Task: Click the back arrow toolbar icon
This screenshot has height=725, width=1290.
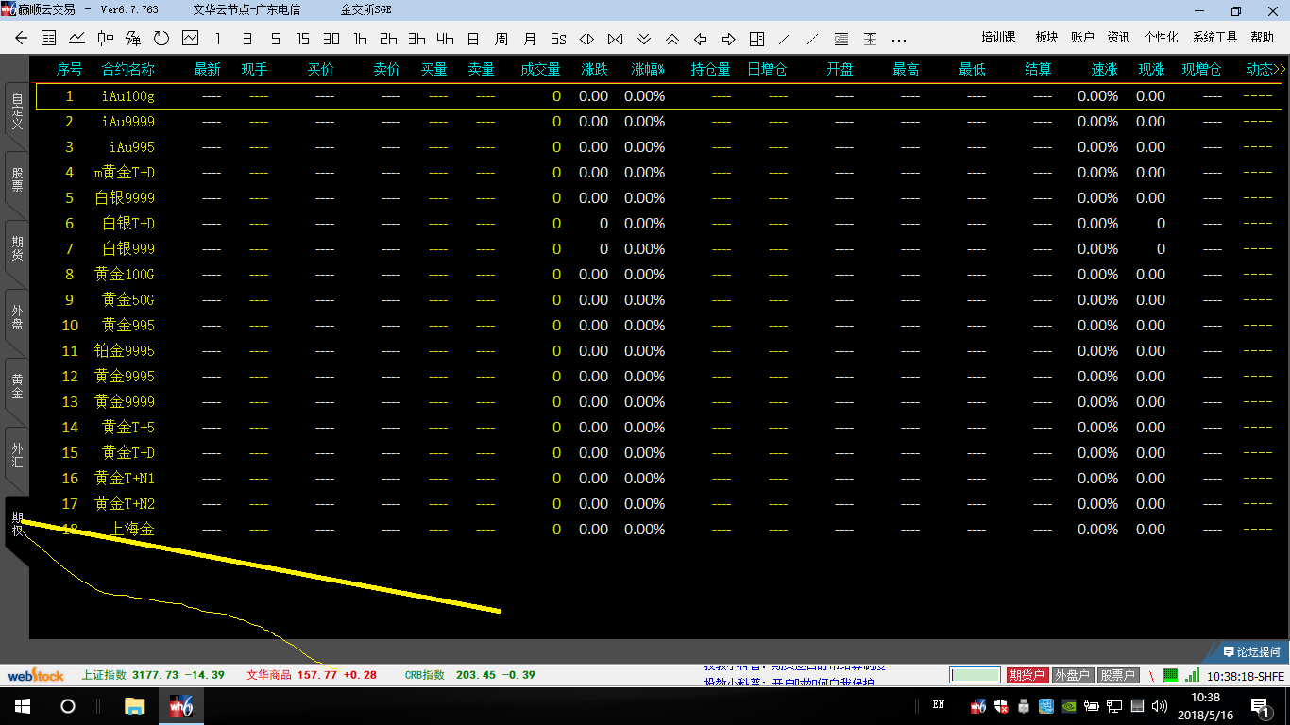Action: 22,39
